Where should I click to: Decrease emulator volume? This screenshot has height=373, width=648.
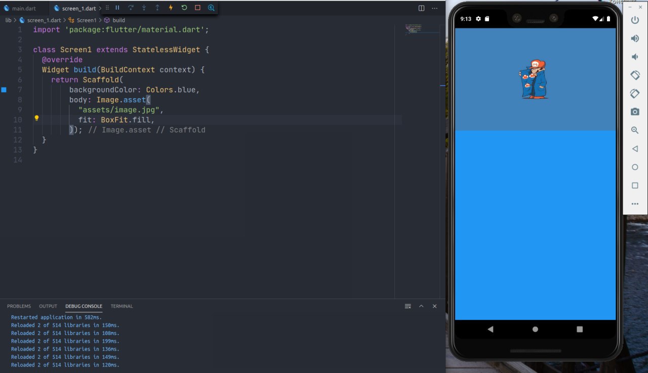635,57
